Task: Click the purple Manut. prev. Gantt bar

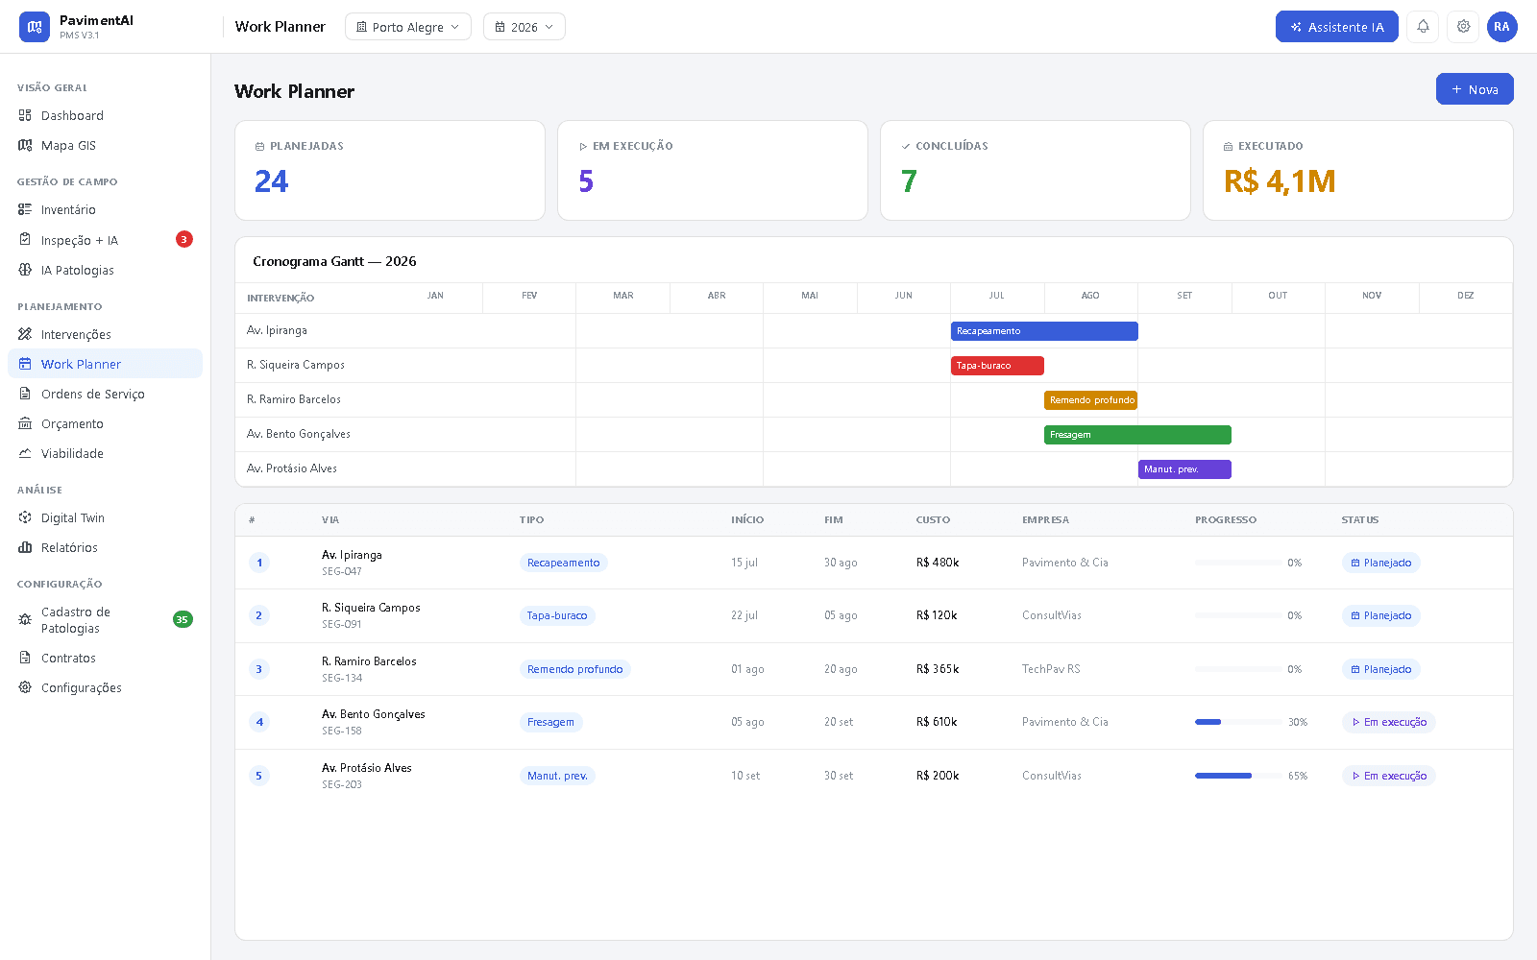Action: pyautogui.click(x=1184, y=469)
